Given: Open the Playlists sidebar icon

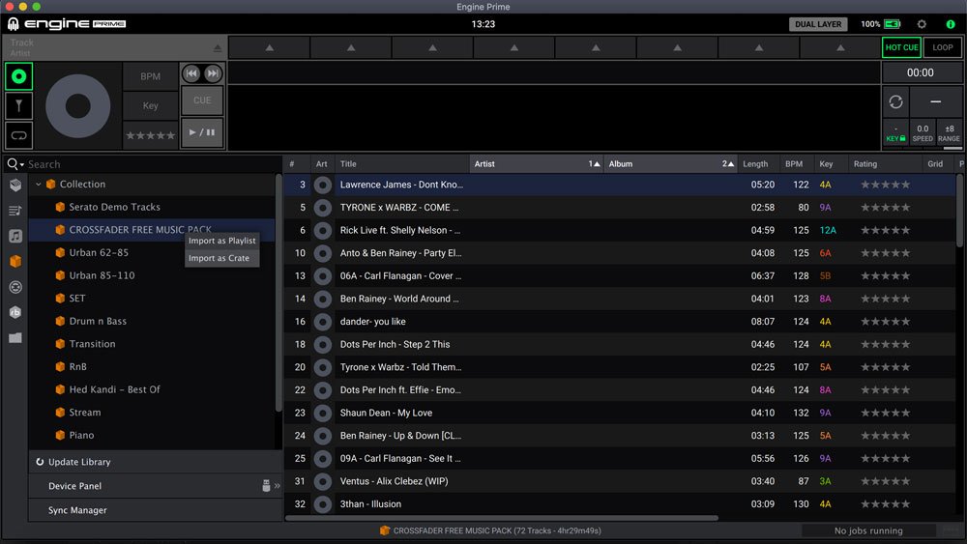Looking at the screenshot, I should point(15,211).
